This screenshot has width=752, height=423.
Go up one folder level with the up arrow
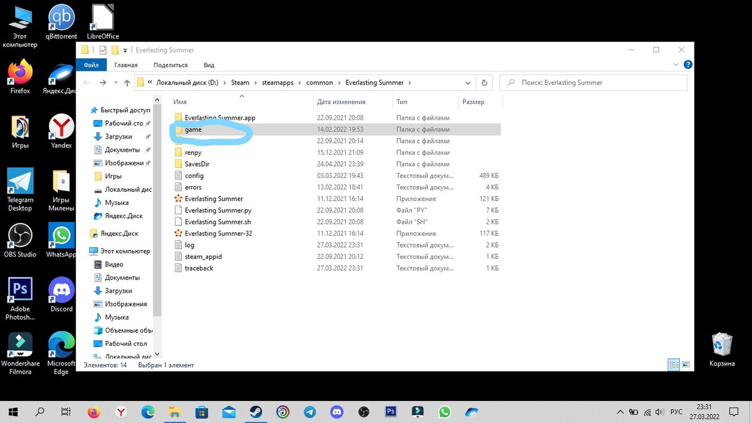127,83
